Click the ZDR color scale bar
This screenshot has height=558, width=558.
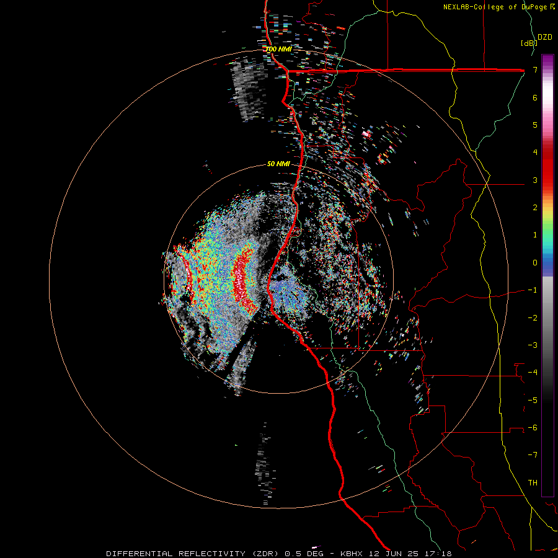pos(547,275)
